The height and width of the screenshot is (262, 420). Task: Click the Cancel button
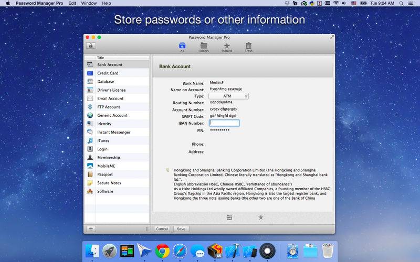click(162, 229)
